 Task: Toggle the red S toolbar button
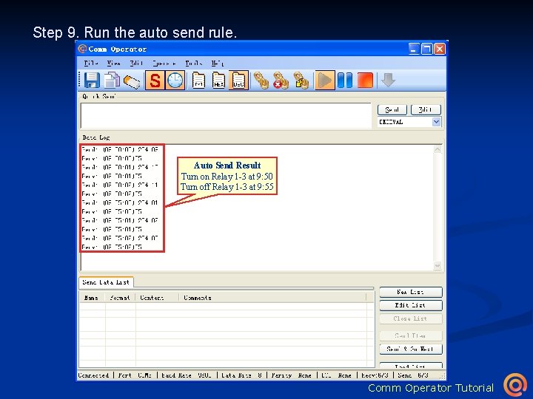(x=155, y=81)
